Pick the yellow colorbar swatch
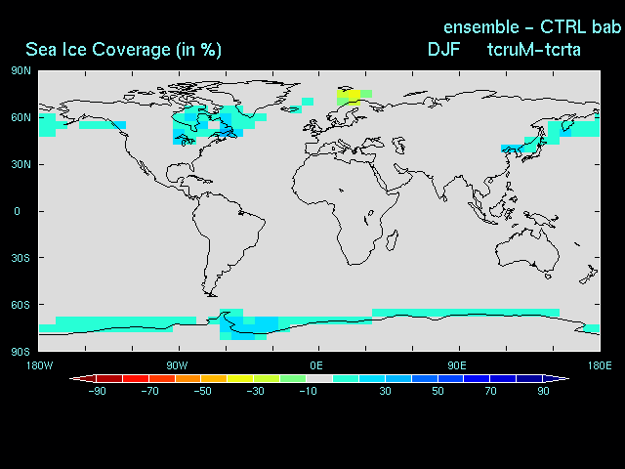 240,378
